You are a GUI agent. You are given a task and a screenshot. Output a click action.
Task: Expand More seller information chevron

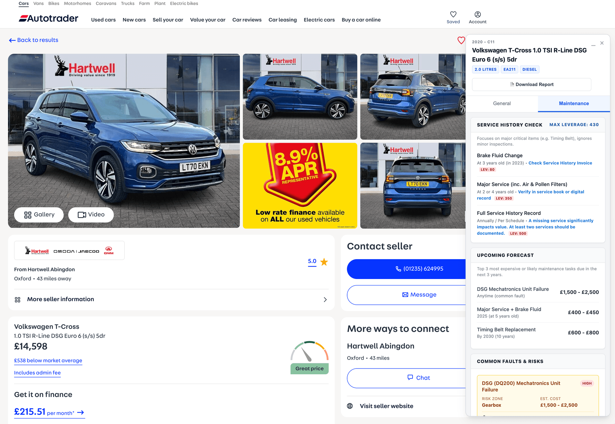[x=325, y=299]
